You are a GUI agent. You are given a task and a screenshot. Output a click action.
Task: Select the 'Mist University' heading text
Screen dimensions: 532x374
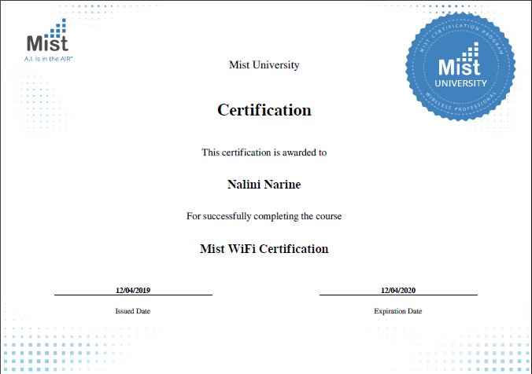pos(264,64)
